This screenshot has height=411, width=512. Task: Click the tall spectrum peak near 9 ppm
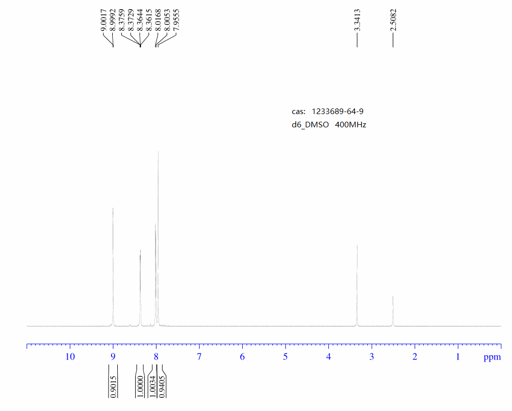[x=113, y=267]
